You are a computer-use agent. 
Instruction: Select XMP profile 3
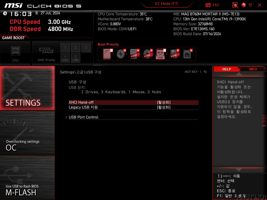[86, 48]
